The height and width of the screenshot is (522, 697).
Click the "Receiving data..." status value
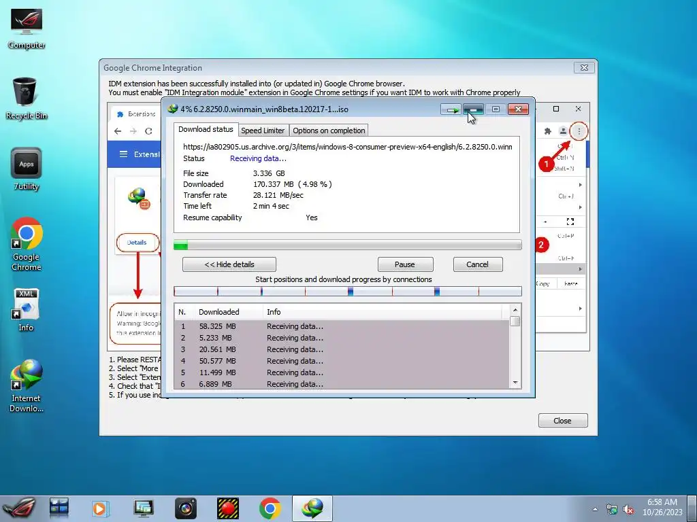click(258, 158)
